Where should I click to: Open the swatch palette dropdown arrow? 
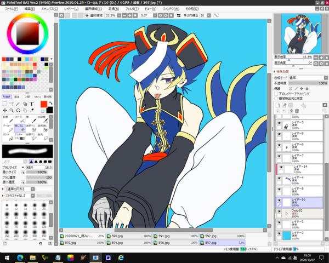51,59
